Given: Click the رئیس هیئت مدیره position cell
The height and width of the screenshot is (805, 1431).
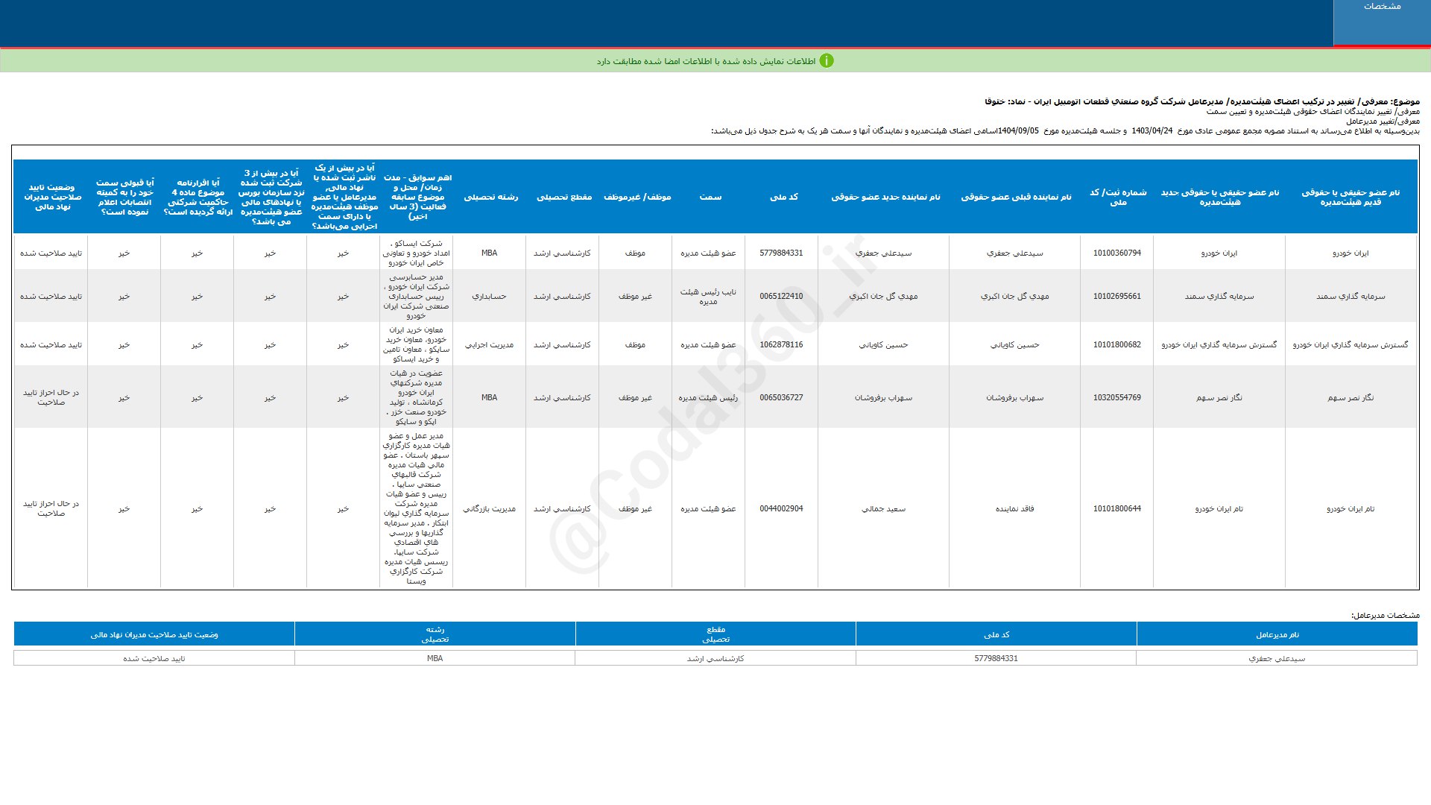Looking at the screenshot, I should tap(708, 398).
